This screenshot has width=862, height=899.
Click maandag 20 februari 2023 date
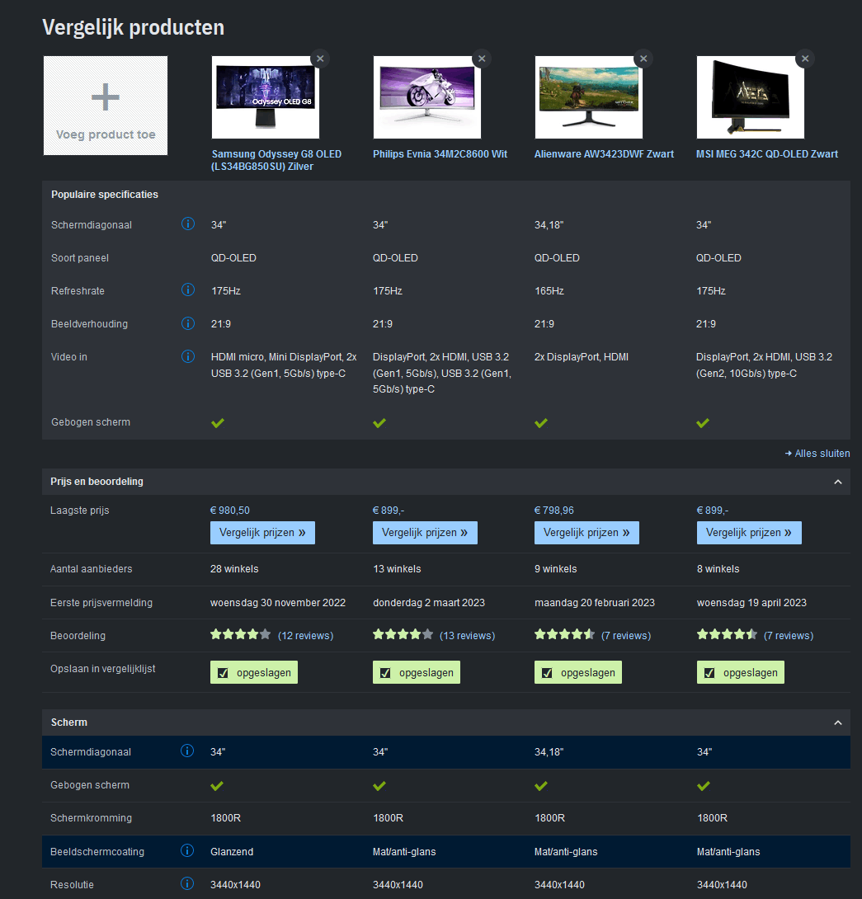(595, 603)
